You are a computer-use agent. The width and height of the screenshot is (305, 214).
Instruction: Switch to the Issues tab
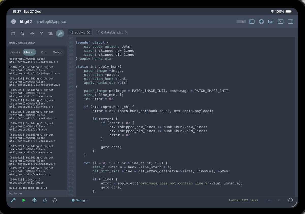pos(15,52)
